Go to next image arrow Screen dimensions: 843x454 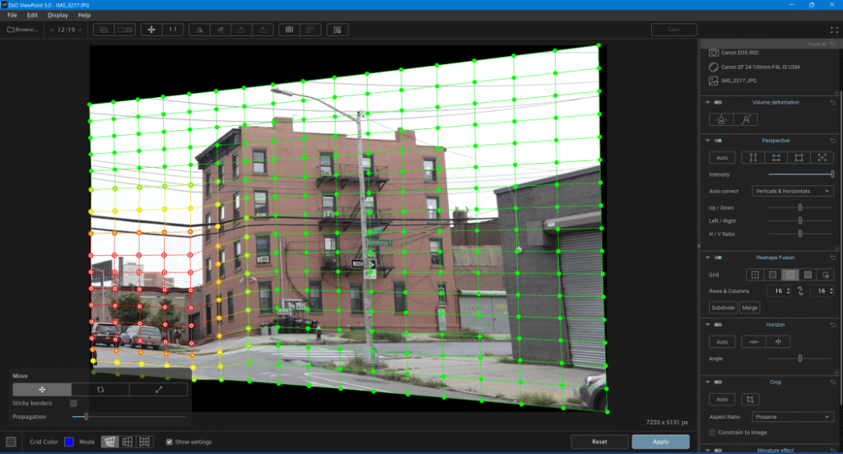(x=80, y=30)
